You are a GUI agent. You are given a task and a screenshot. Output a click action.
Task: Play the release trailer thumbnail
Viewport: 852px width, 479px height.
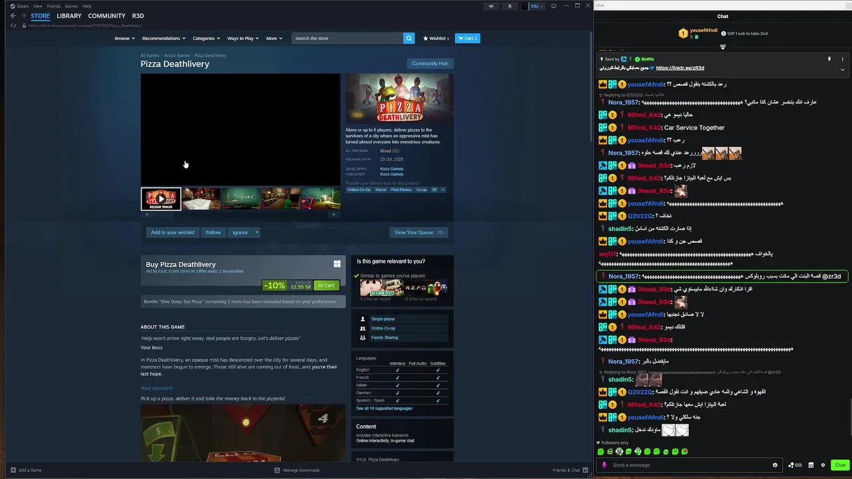click(x=160, y=199)
